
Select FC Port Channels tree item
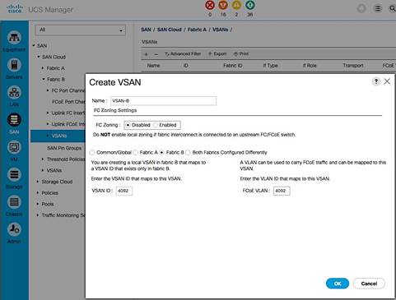68,90
